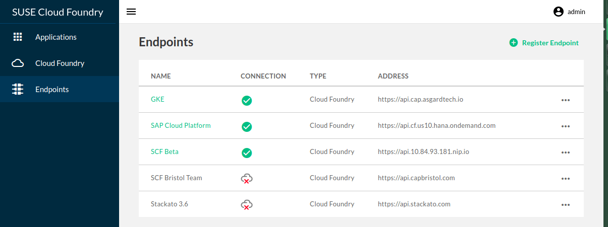Go to Applications in the sidebar
Screen dimensions: 608x227
[x=56, y=37]
